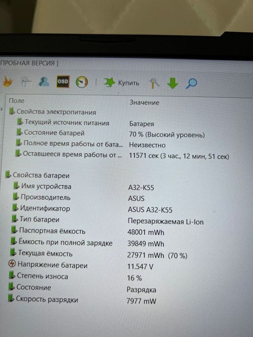Click the magnifier search icon

point(191,83)
